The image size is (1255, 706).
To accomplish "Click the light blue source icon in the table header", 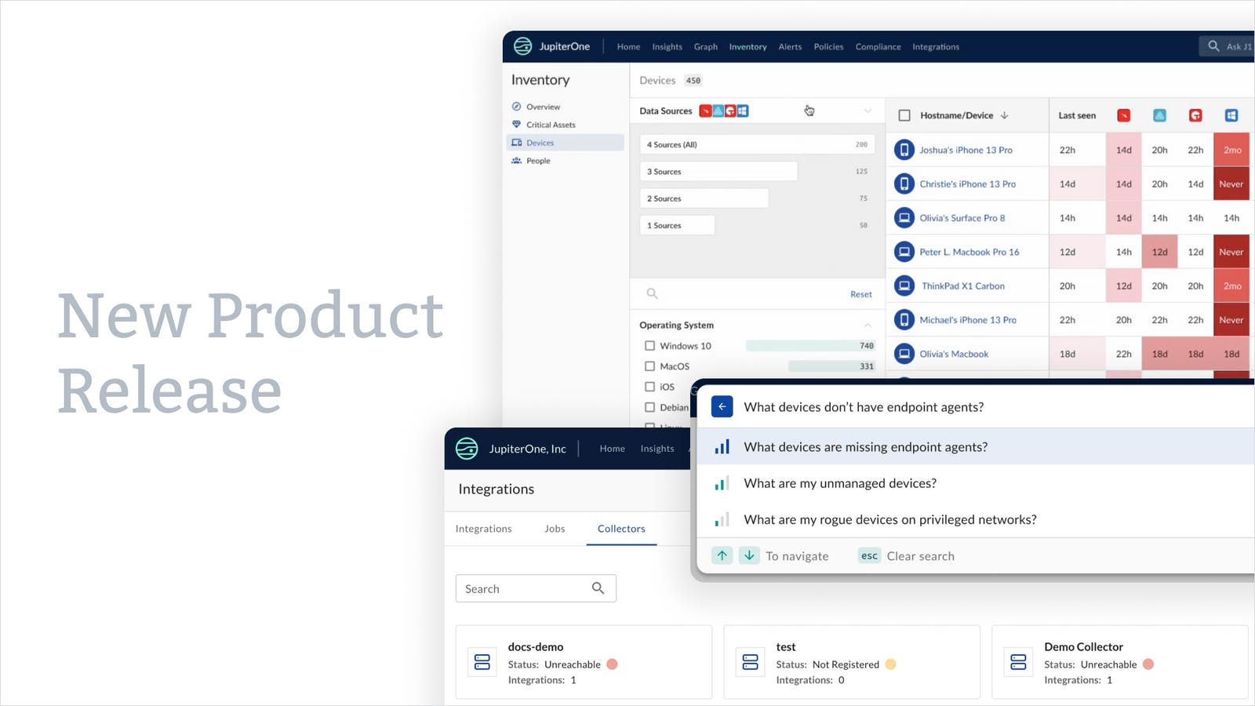I will pyautogui.click(x=1159, y=115).
